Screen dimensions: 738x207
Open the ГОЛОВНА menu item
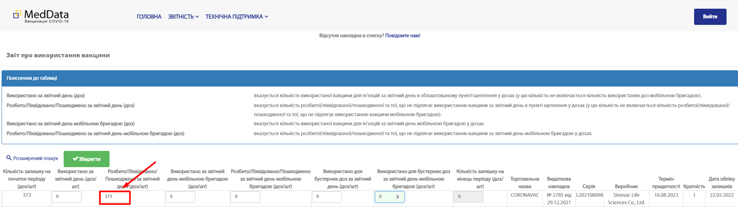pyautogui.click(x=149, y=17)
